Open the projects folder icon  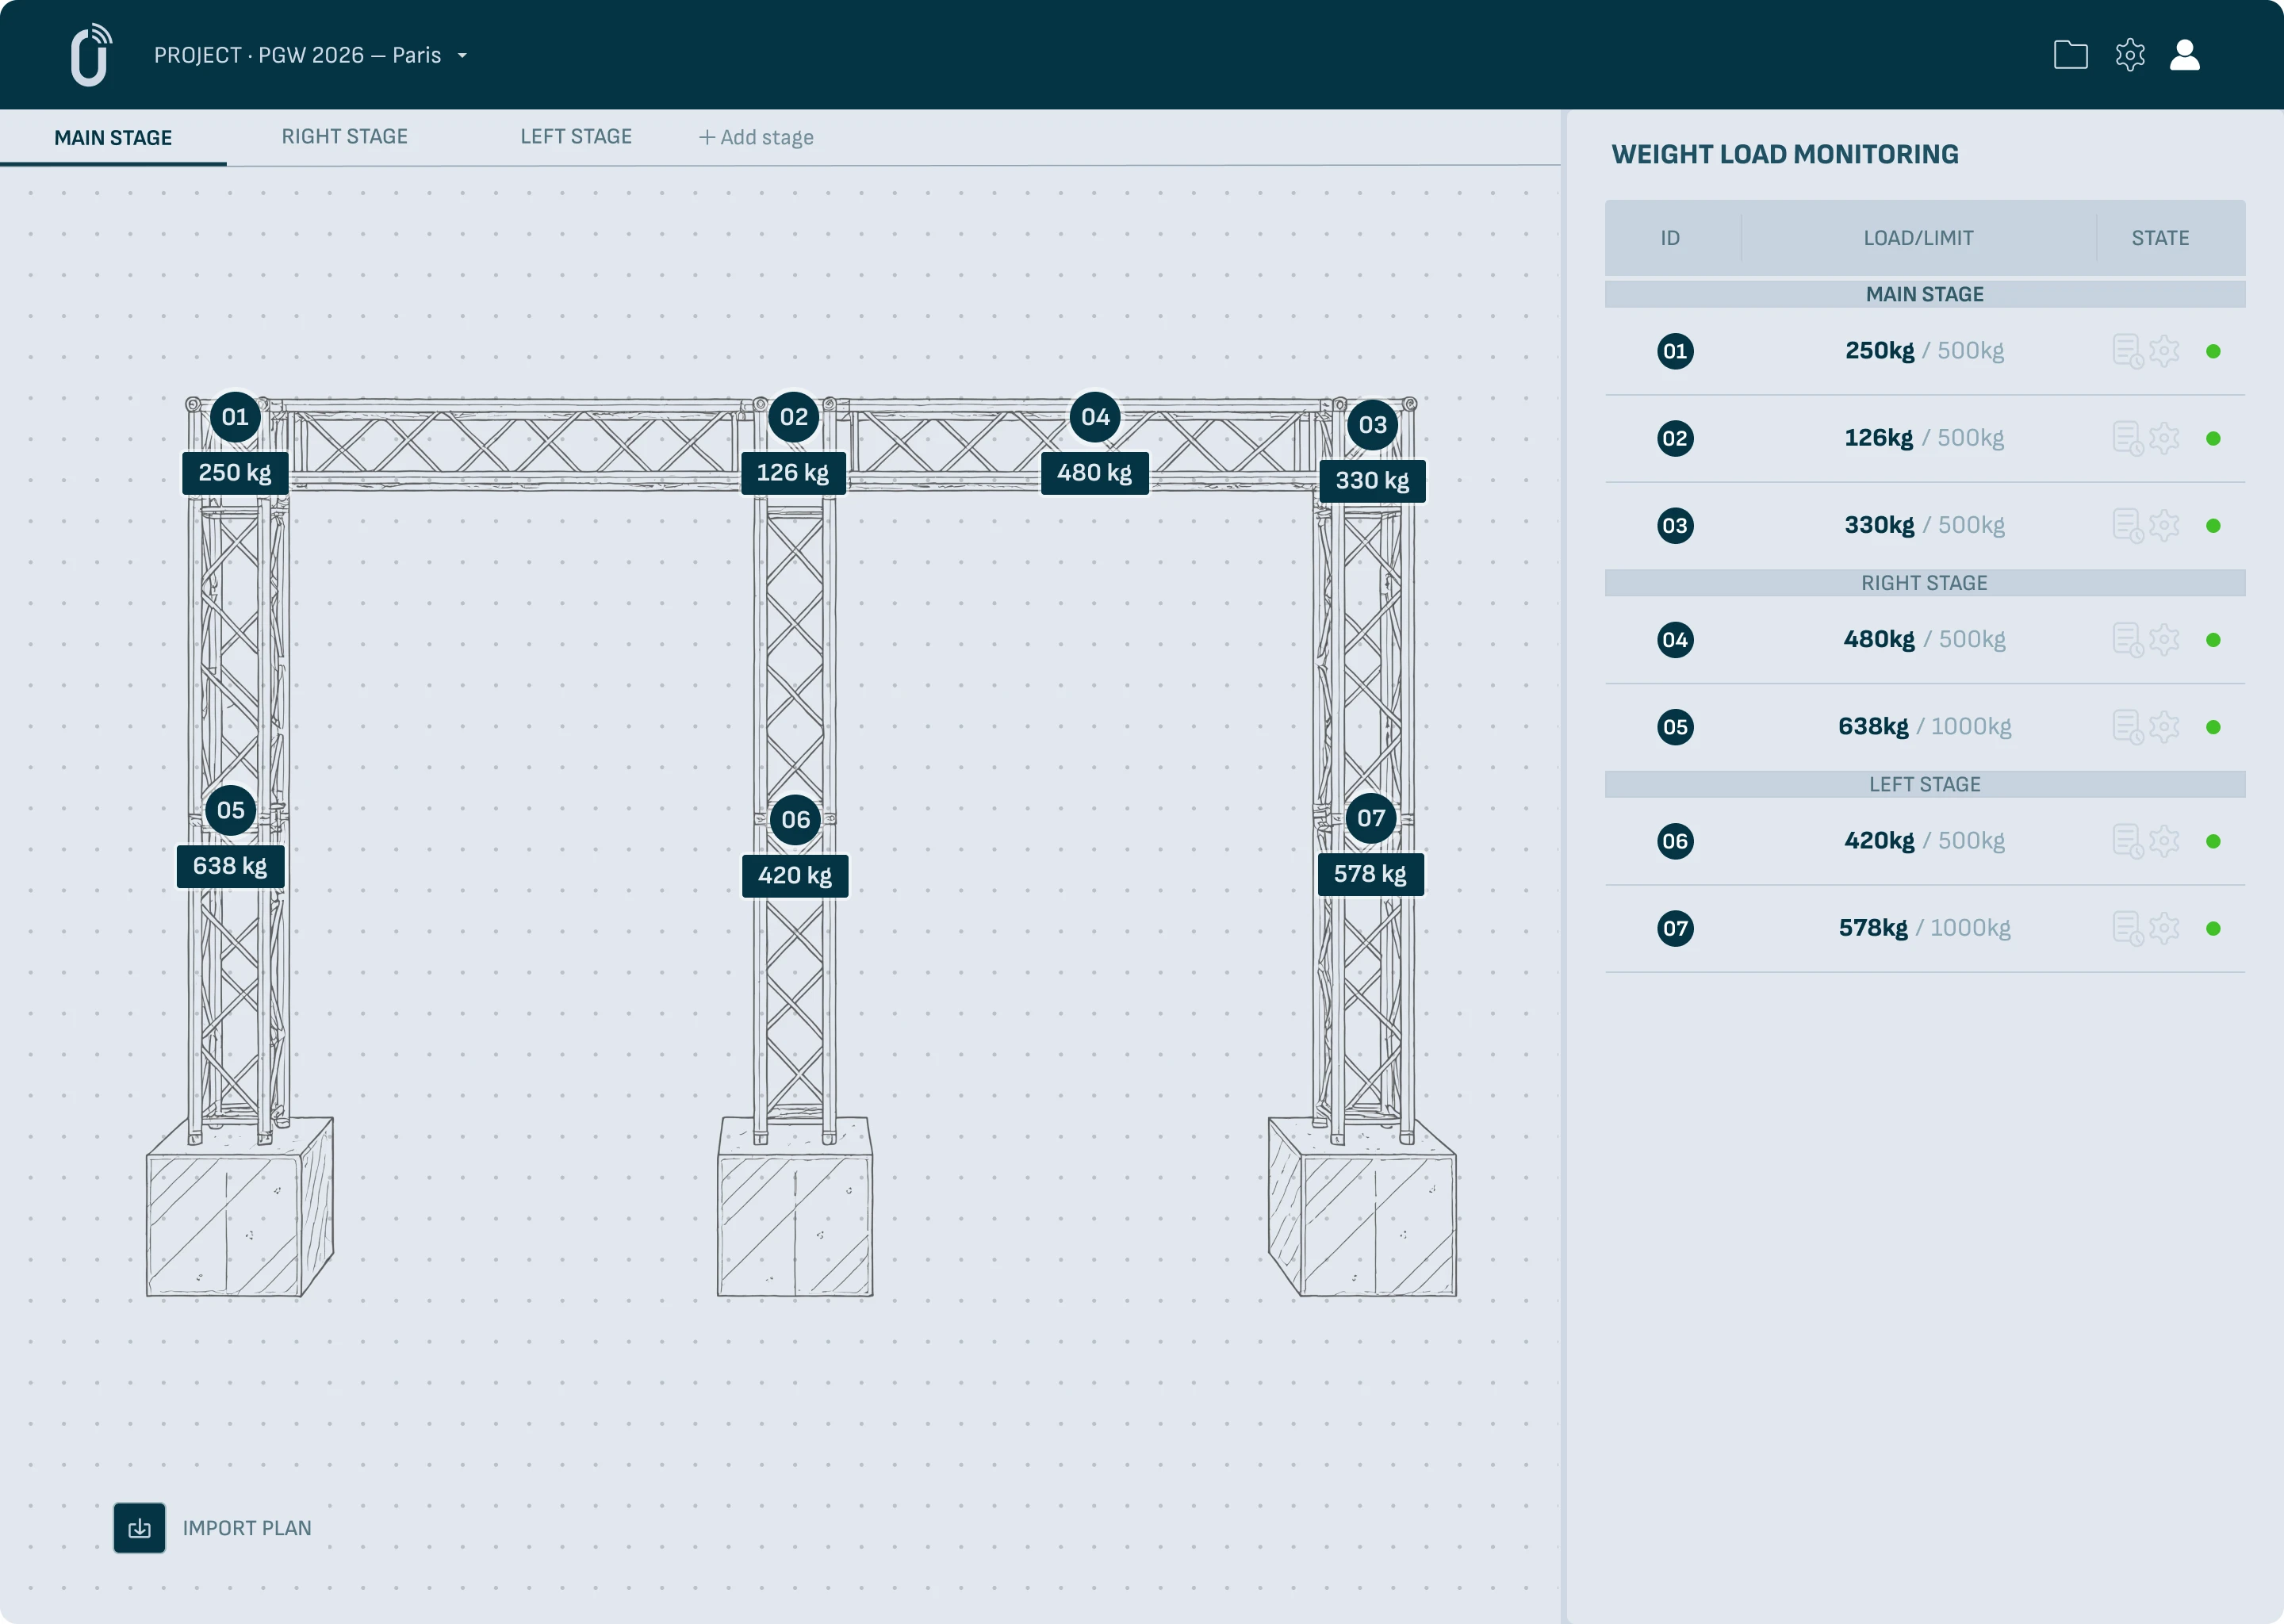coord(2070,55)
